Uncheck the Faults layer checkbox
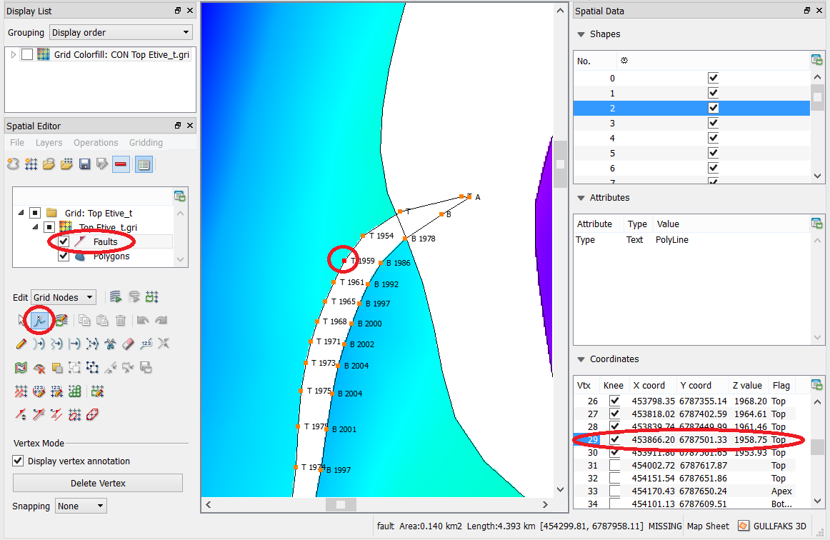The width and height of the screenshot is (830, 540). pyautogui.click(x=64, y=242)
